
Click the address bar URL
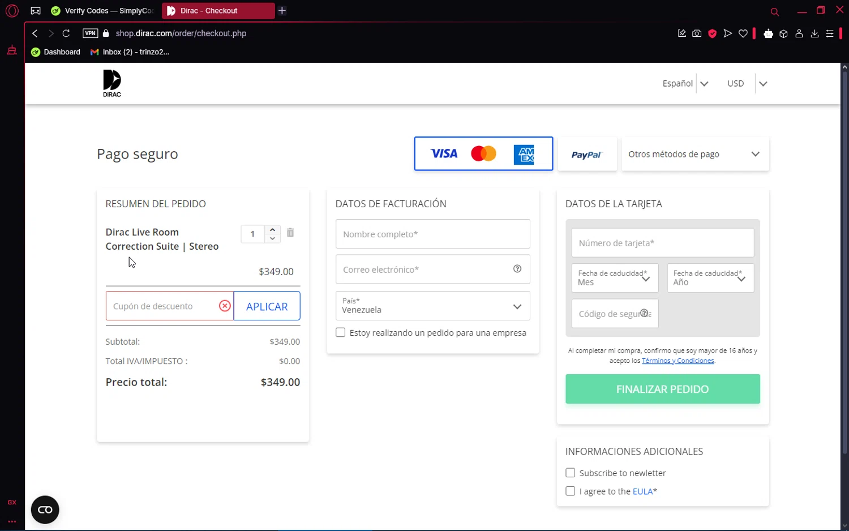coord(181,33)
